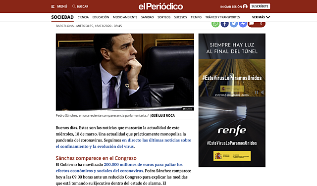Image resolution: width=317 pixels, height=186 pixels.
Task: Click the Pedro Sánchez article photo
Action: pyautogui.click(x=125, y=72)
